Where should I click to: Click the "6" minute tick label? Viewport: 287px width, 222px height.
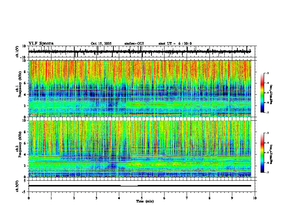(165, 198)
